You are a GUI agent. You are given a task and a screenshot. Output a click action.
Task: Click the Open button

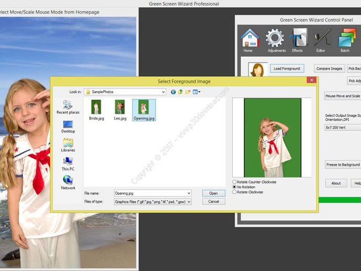[213, 194]
